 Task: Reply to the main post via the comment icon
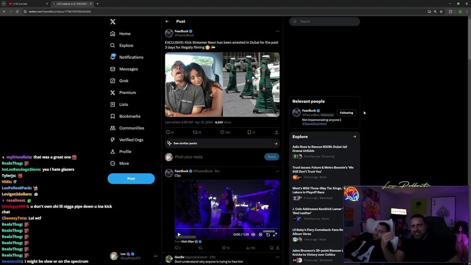(168, 132)
